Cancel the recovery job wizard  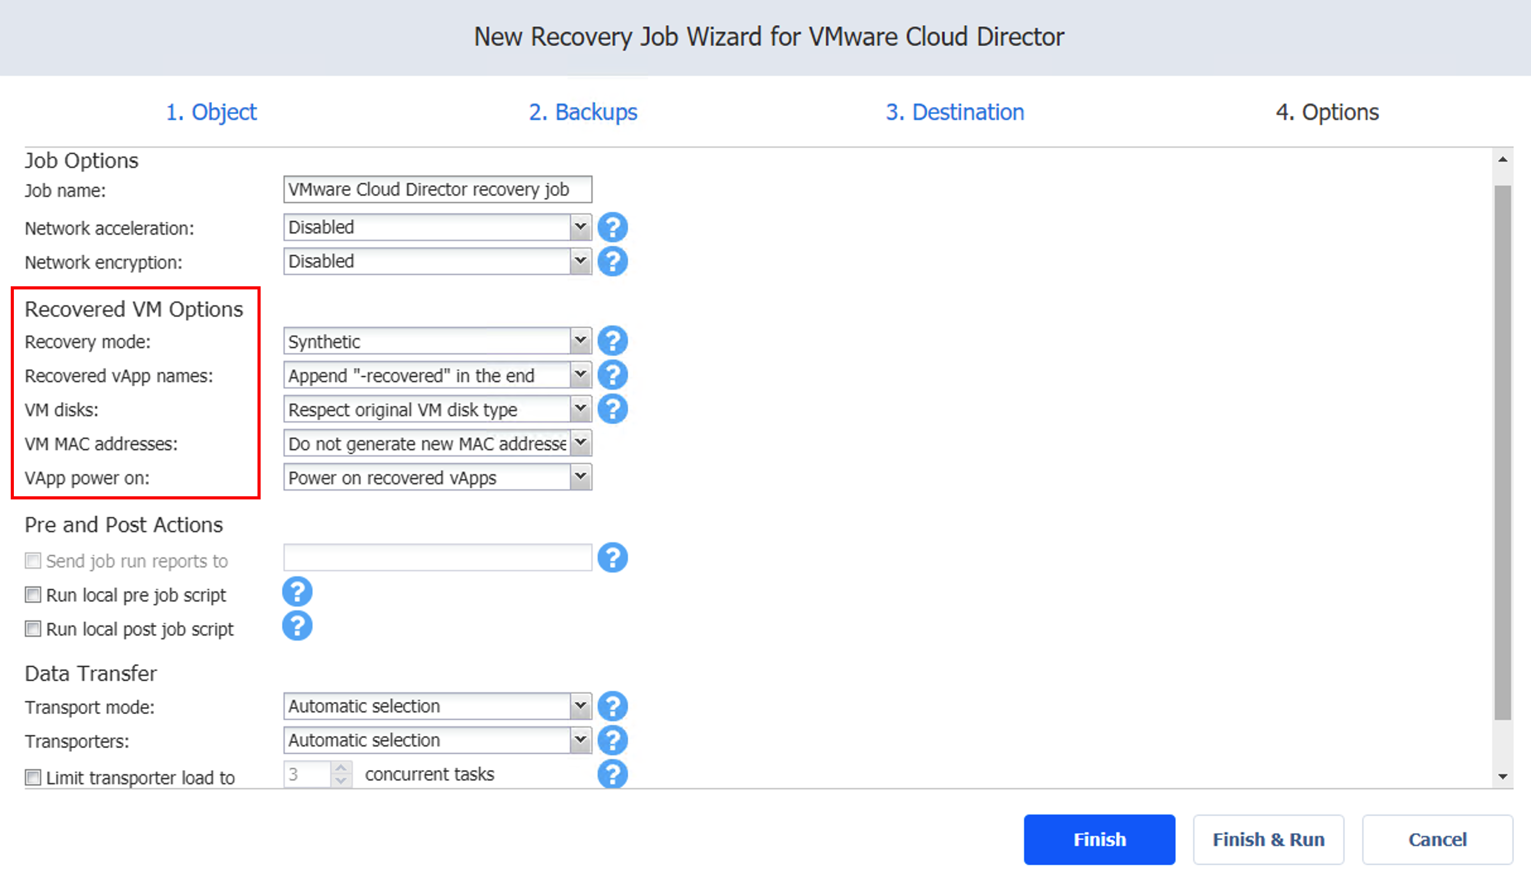[1438, 839]
